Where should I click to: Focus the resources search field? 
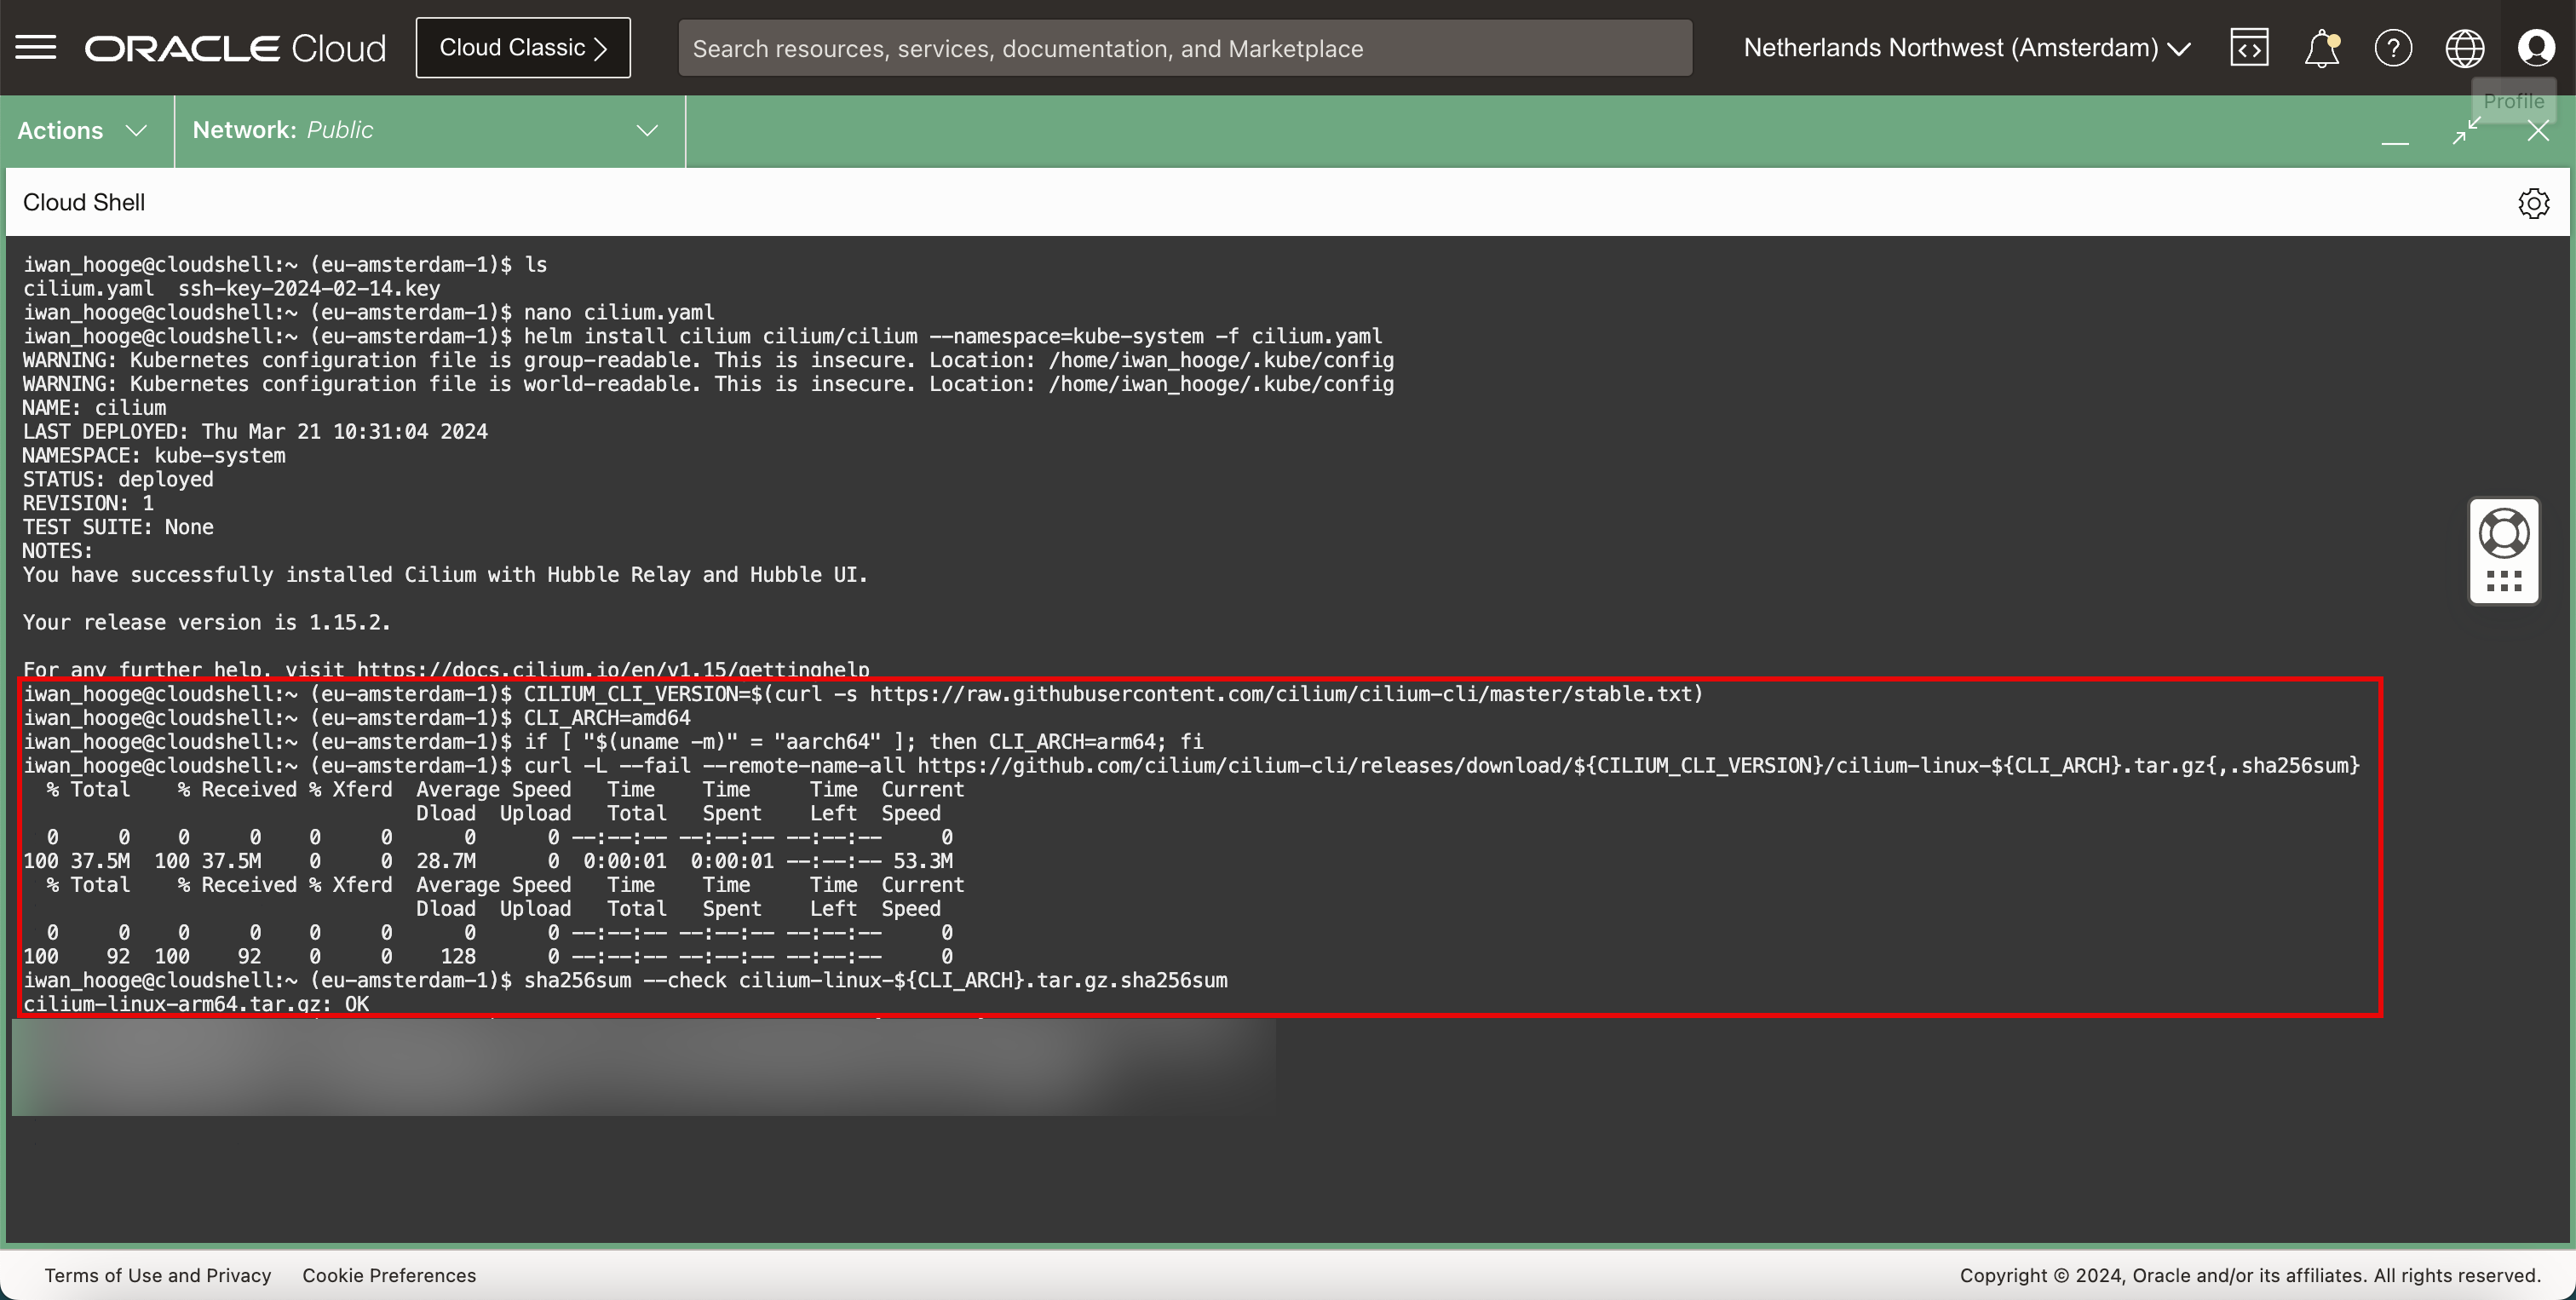[x=1184, y=48]
